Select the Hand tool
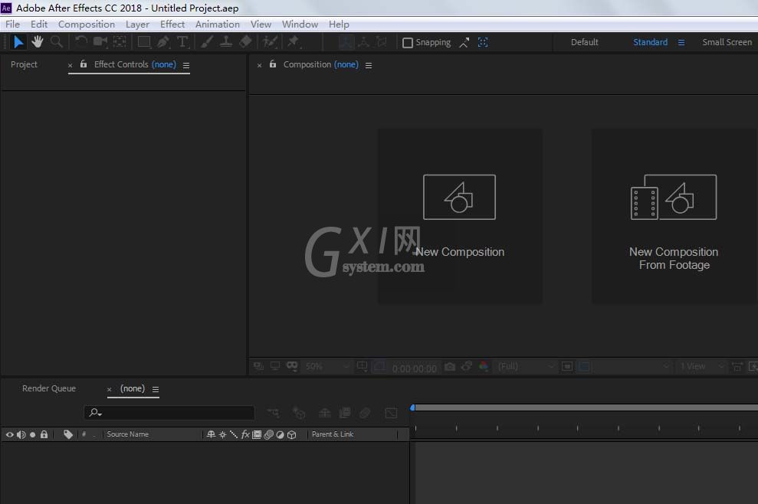The width and height of the screenshot is (758, 504). tap(38, 42)
